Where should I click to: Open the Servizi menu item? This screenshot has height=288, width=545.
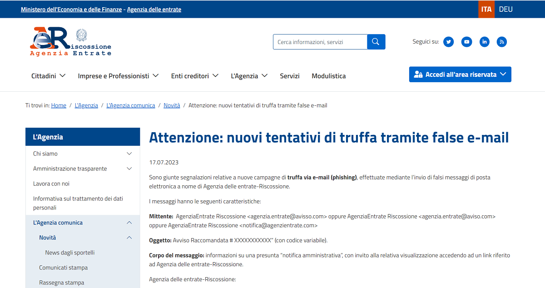click(289, 76)
